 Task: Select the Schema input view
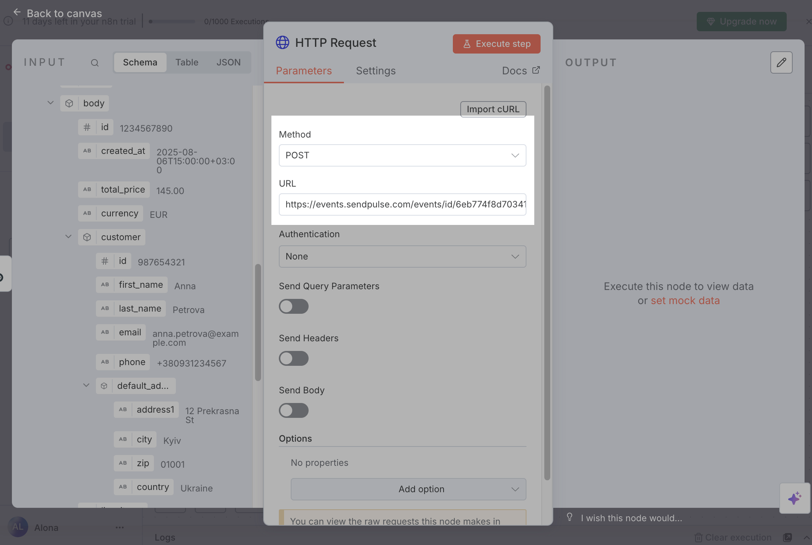tap(140, 62)
